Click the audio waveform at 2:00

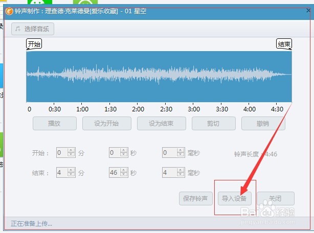(138, 77)
